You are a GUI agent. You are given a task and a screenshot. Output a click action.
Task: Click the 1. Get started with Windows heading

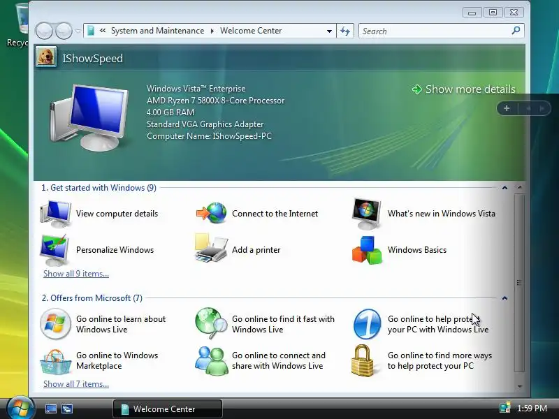(99, 188)
